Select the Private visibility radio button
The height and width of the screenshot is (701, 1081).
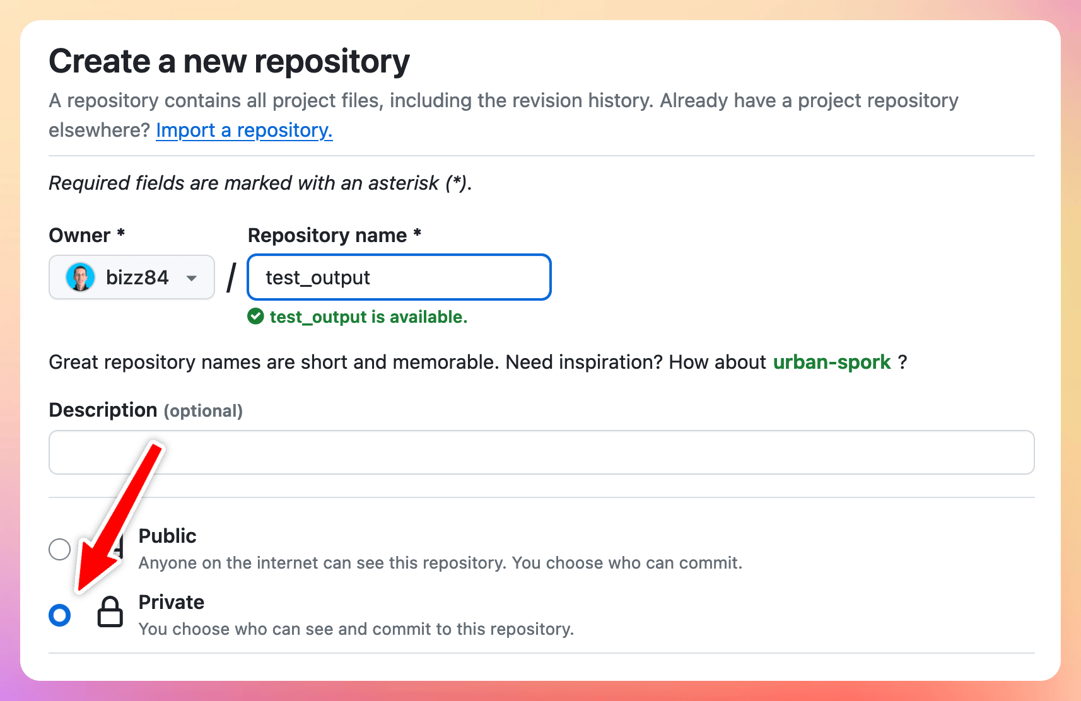59,615
